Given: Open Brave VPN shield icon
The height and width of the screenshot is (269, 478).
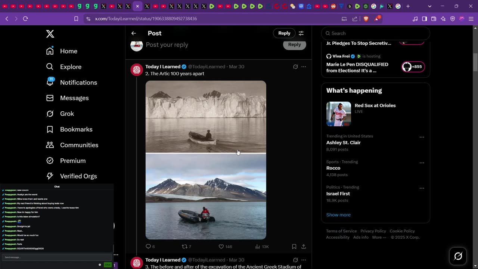Looking at the screenshot, I should pos(453,19).
